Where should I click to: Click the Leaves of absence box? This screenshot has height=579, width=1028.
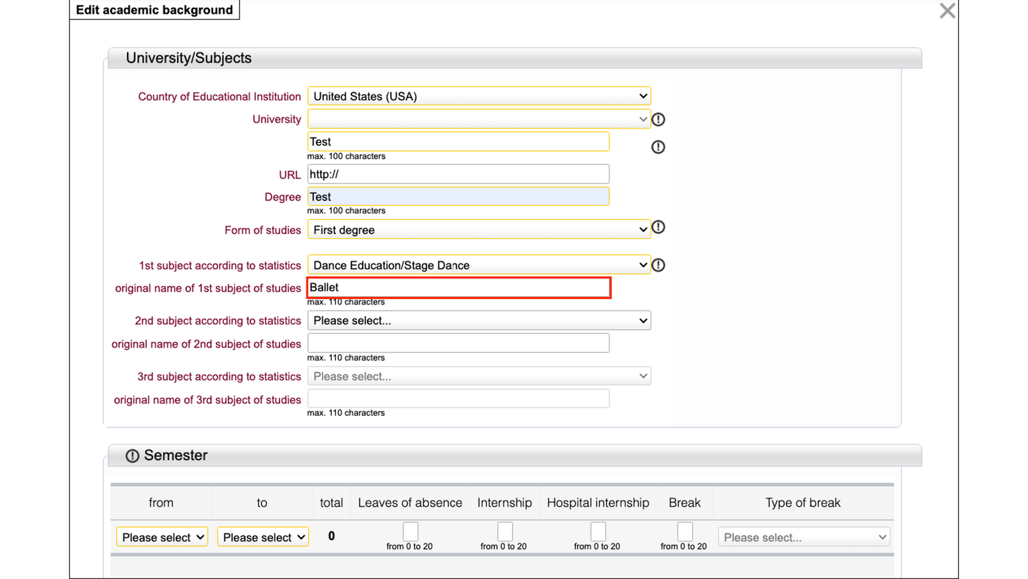[410, 531]
